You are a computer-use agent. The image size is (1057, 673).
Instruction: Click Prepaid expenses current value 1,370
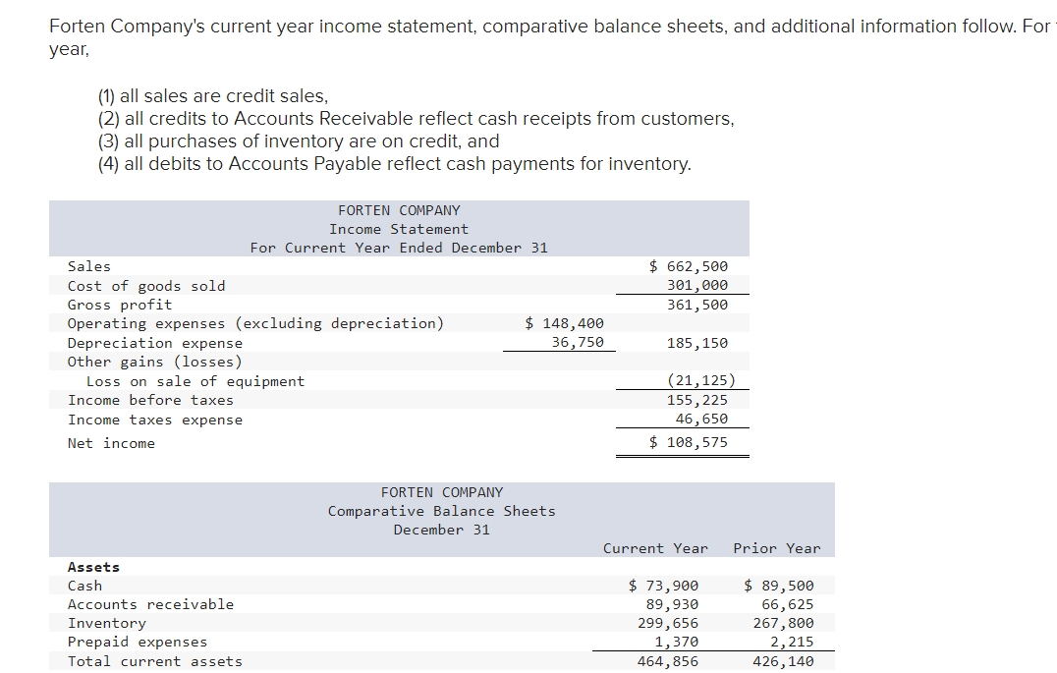tap(677, 642)
